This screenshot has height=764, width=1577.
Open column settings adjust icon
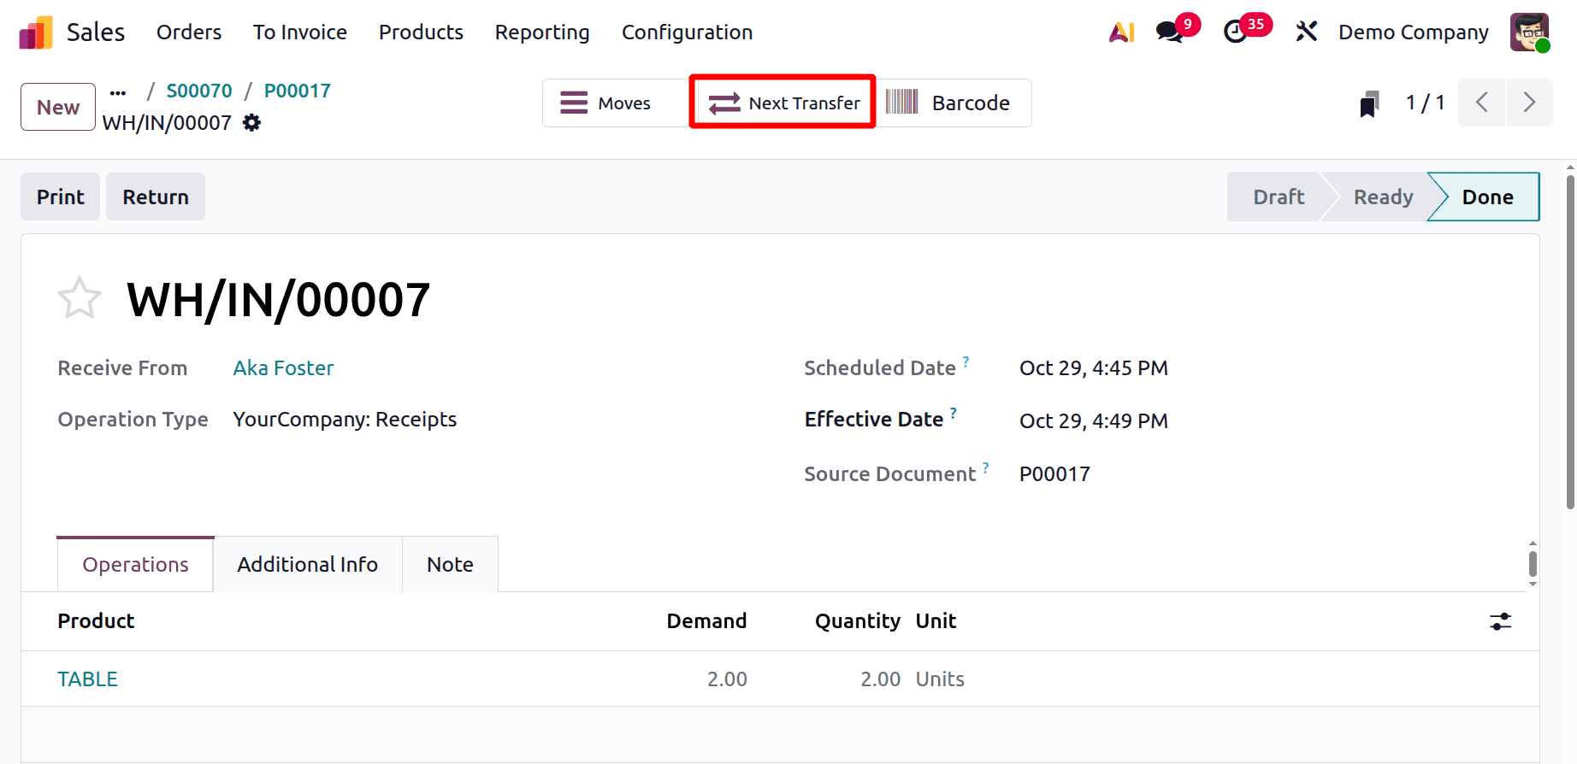pos(1500,621)
